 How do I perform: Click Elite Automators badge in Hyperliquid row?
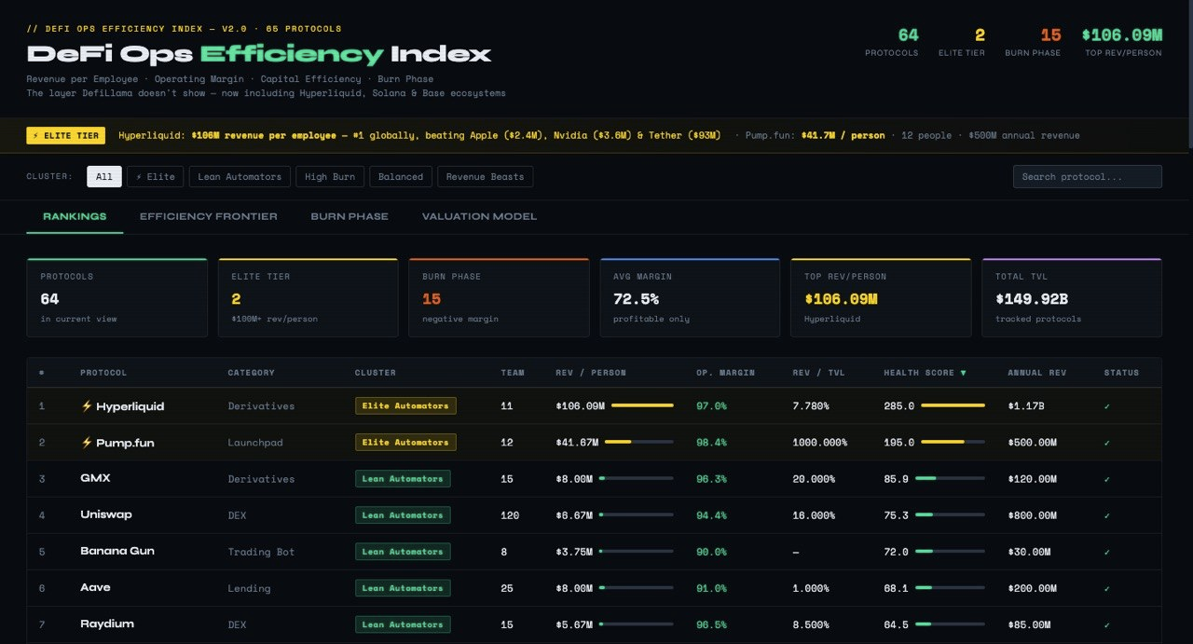point(405,405)
